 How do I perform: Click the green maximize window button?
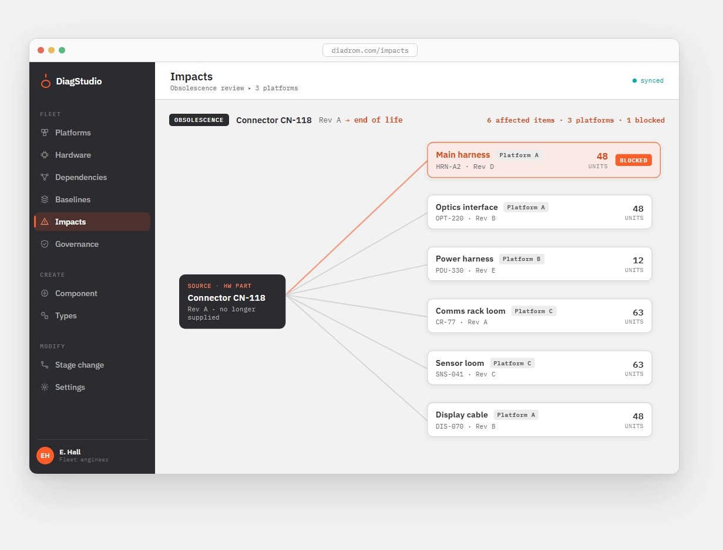[x=62, y=50]
